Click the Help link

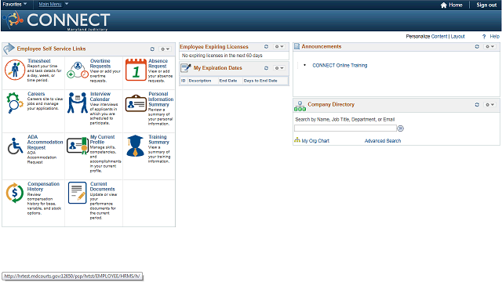tap(494, 37)
